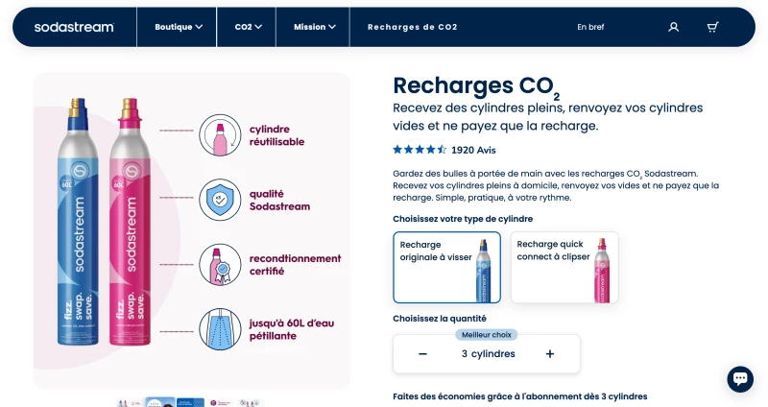
Task: Select Recharge originale à visser option
Action: click(x=446, y=268)
